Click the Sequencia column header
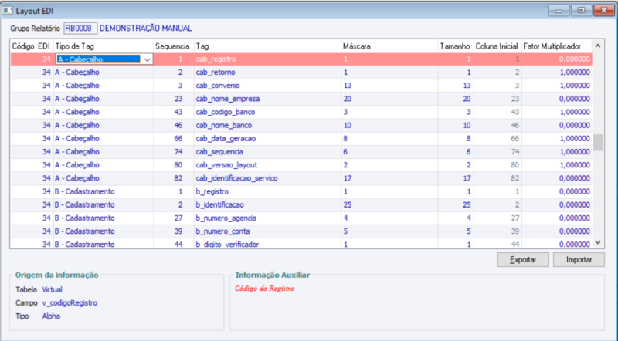Image resolution: width=618 pixels, height=341 pixels. click(173, 46)
